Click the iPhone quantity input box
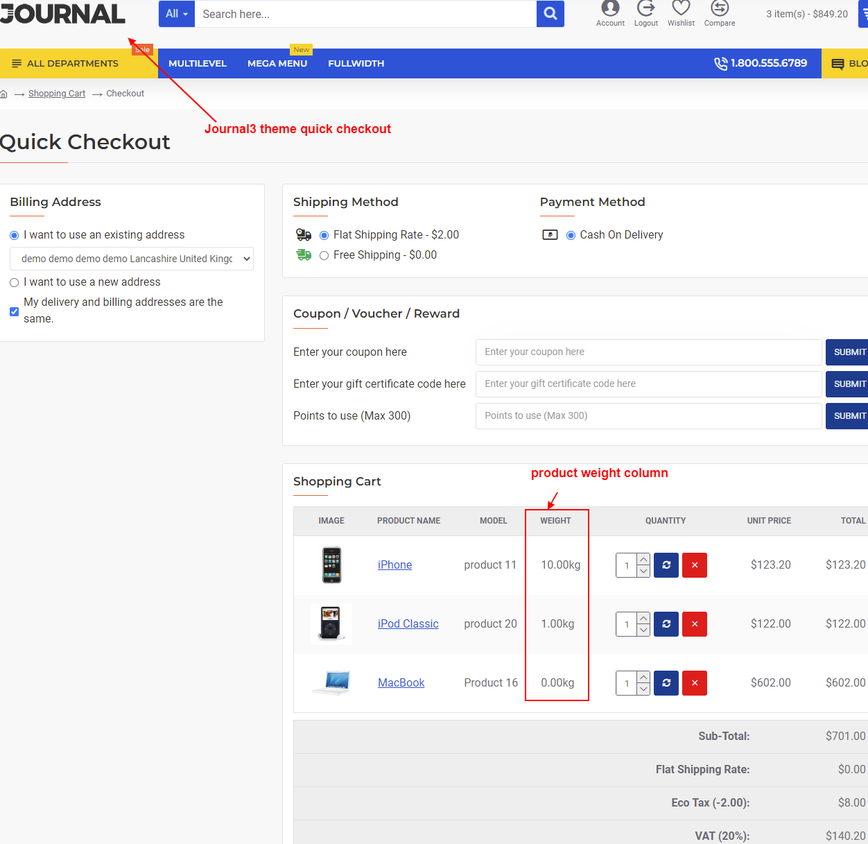 627,565
